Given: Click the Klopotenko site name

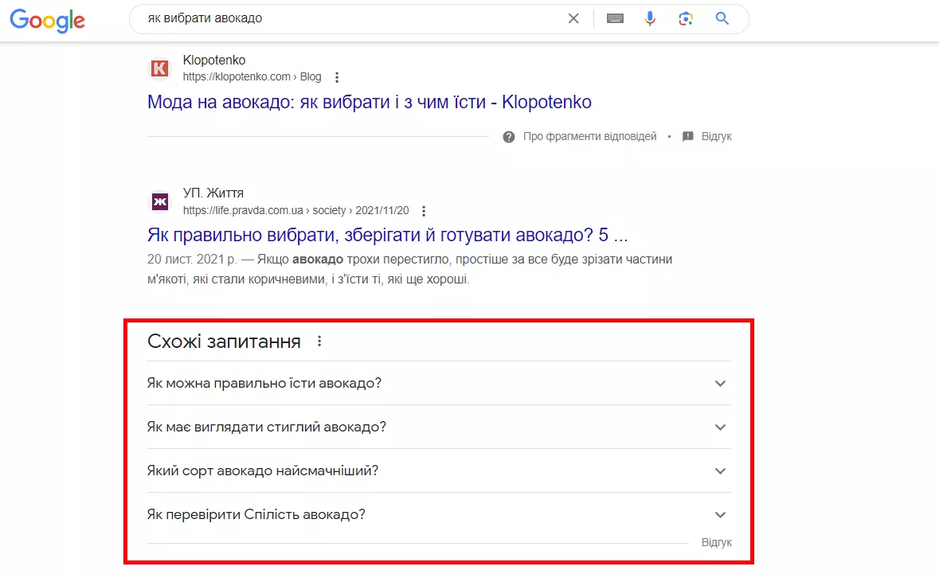Looking at the screenshot, I should pos(213,60).
